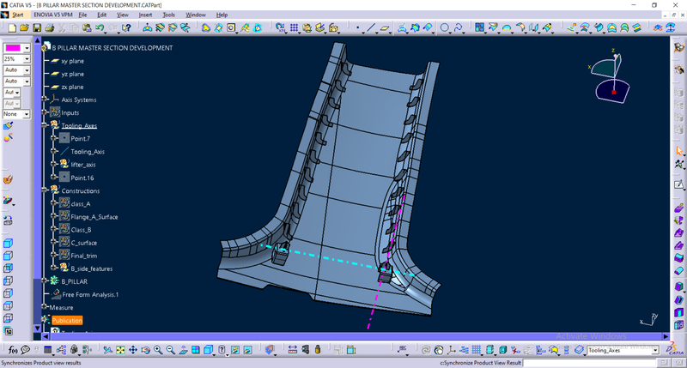Open the Start menu in menu bar
687x368 pixels.
click(17, 15)
